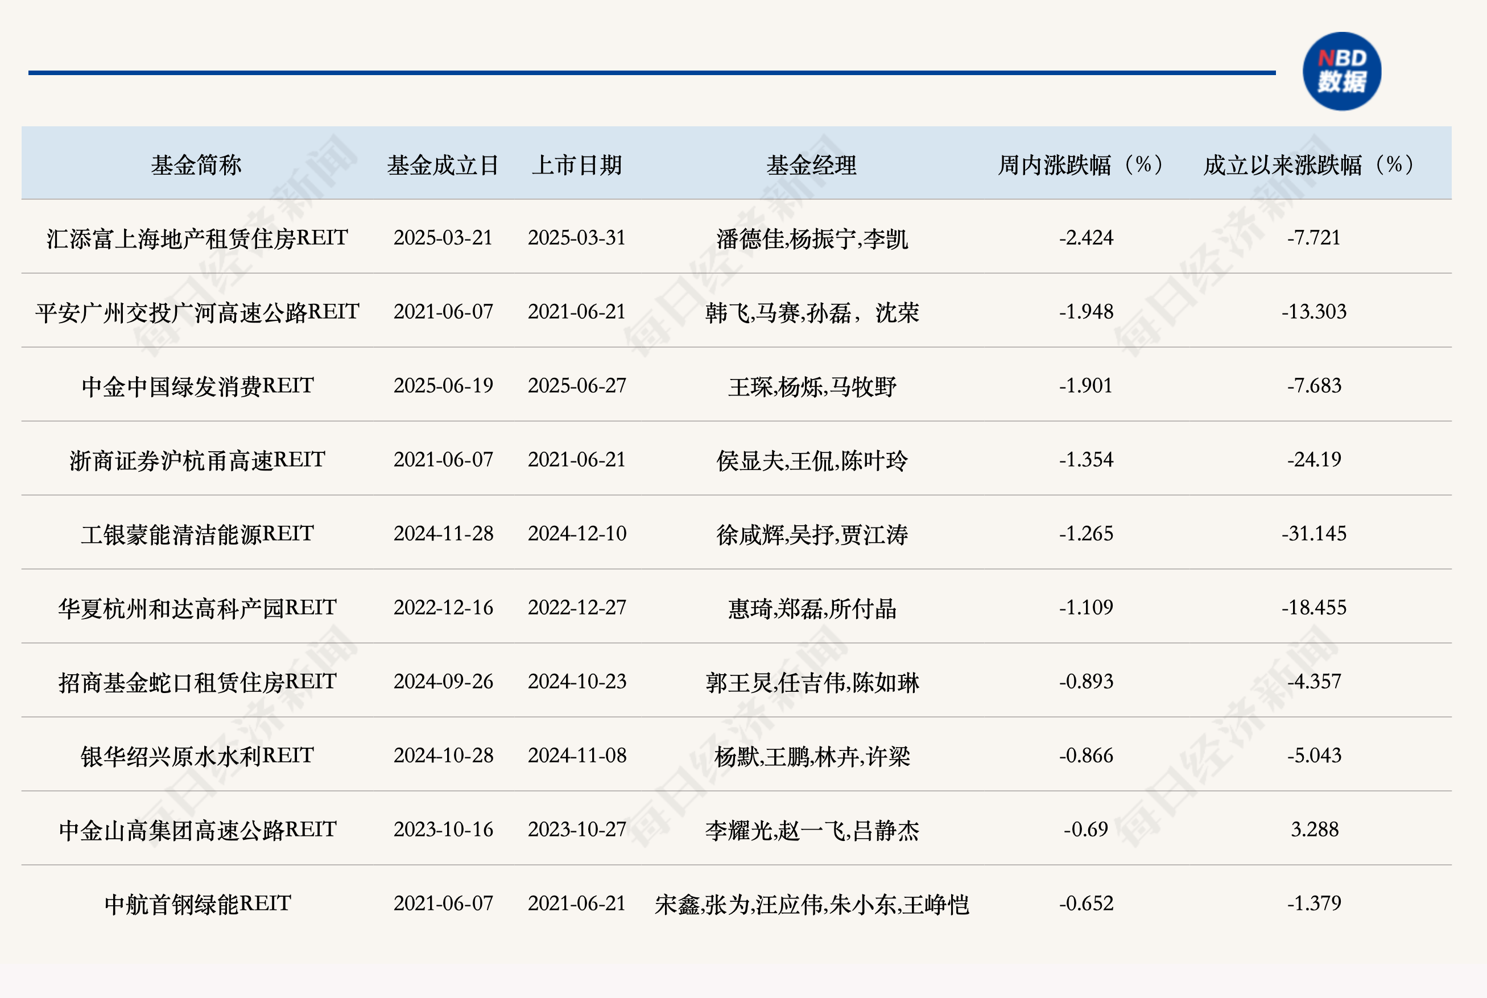Click the 基金简称 column header
Viewport: 1487px width, 998px height.
tap(196, 165)
